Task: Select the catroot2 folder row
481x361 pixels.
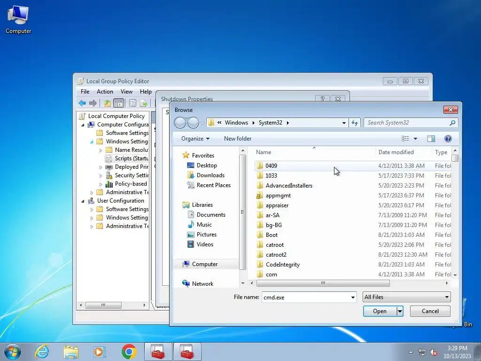Action: tap(352, 255)
